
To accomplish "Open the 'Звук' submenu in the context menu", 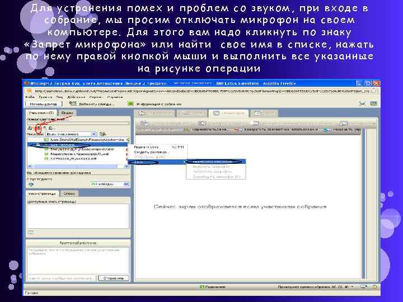I will (157, 162).
